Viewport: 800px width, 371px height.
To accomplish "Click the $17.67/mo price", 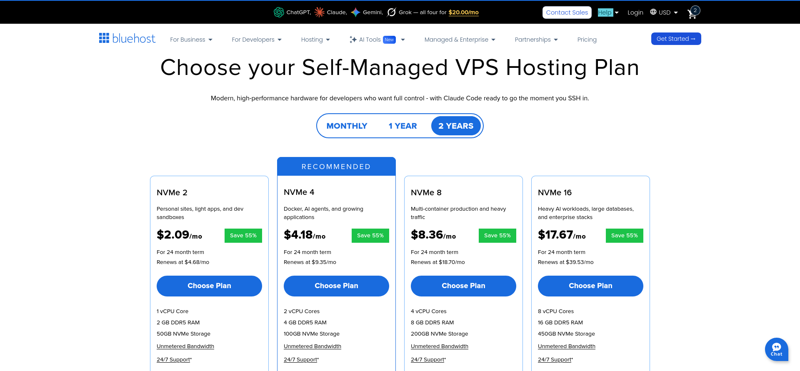I will [562, 235].
